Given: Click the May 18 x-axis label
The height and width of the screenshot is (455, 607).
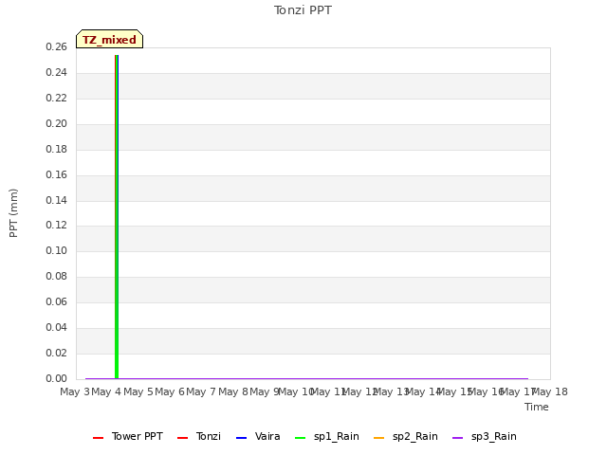Looking at the screenshot, I should 550,391.
